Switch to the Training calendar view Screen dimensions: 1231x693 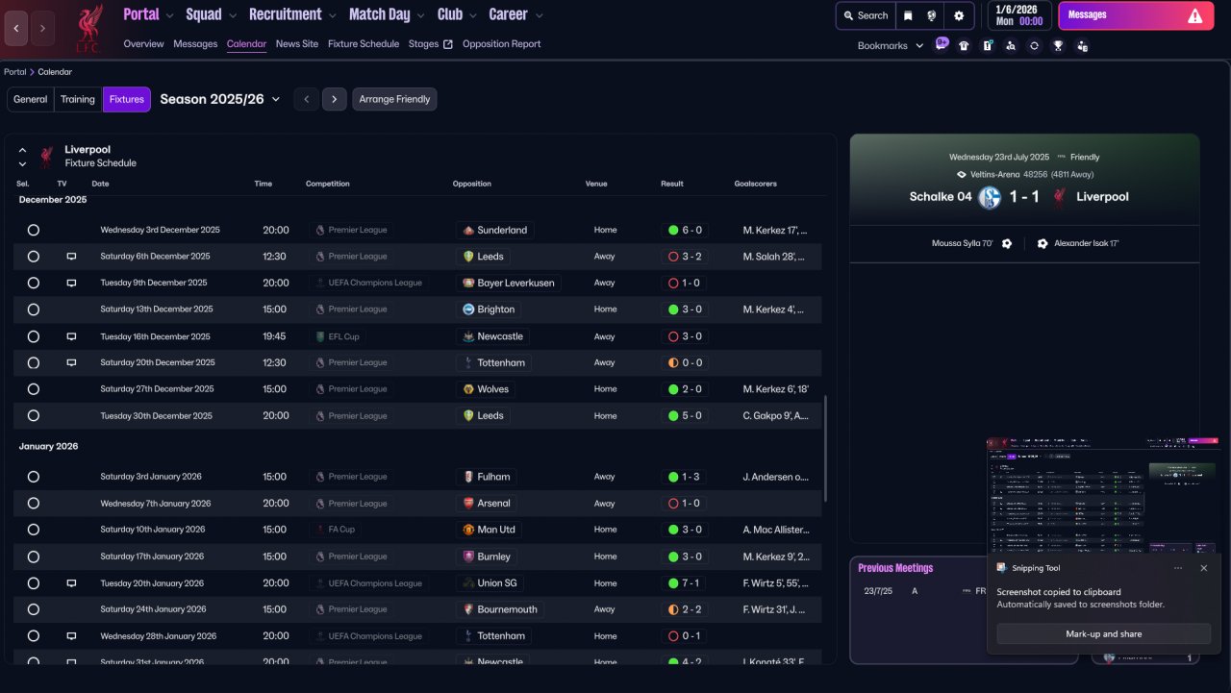click(x=78, y=100)
